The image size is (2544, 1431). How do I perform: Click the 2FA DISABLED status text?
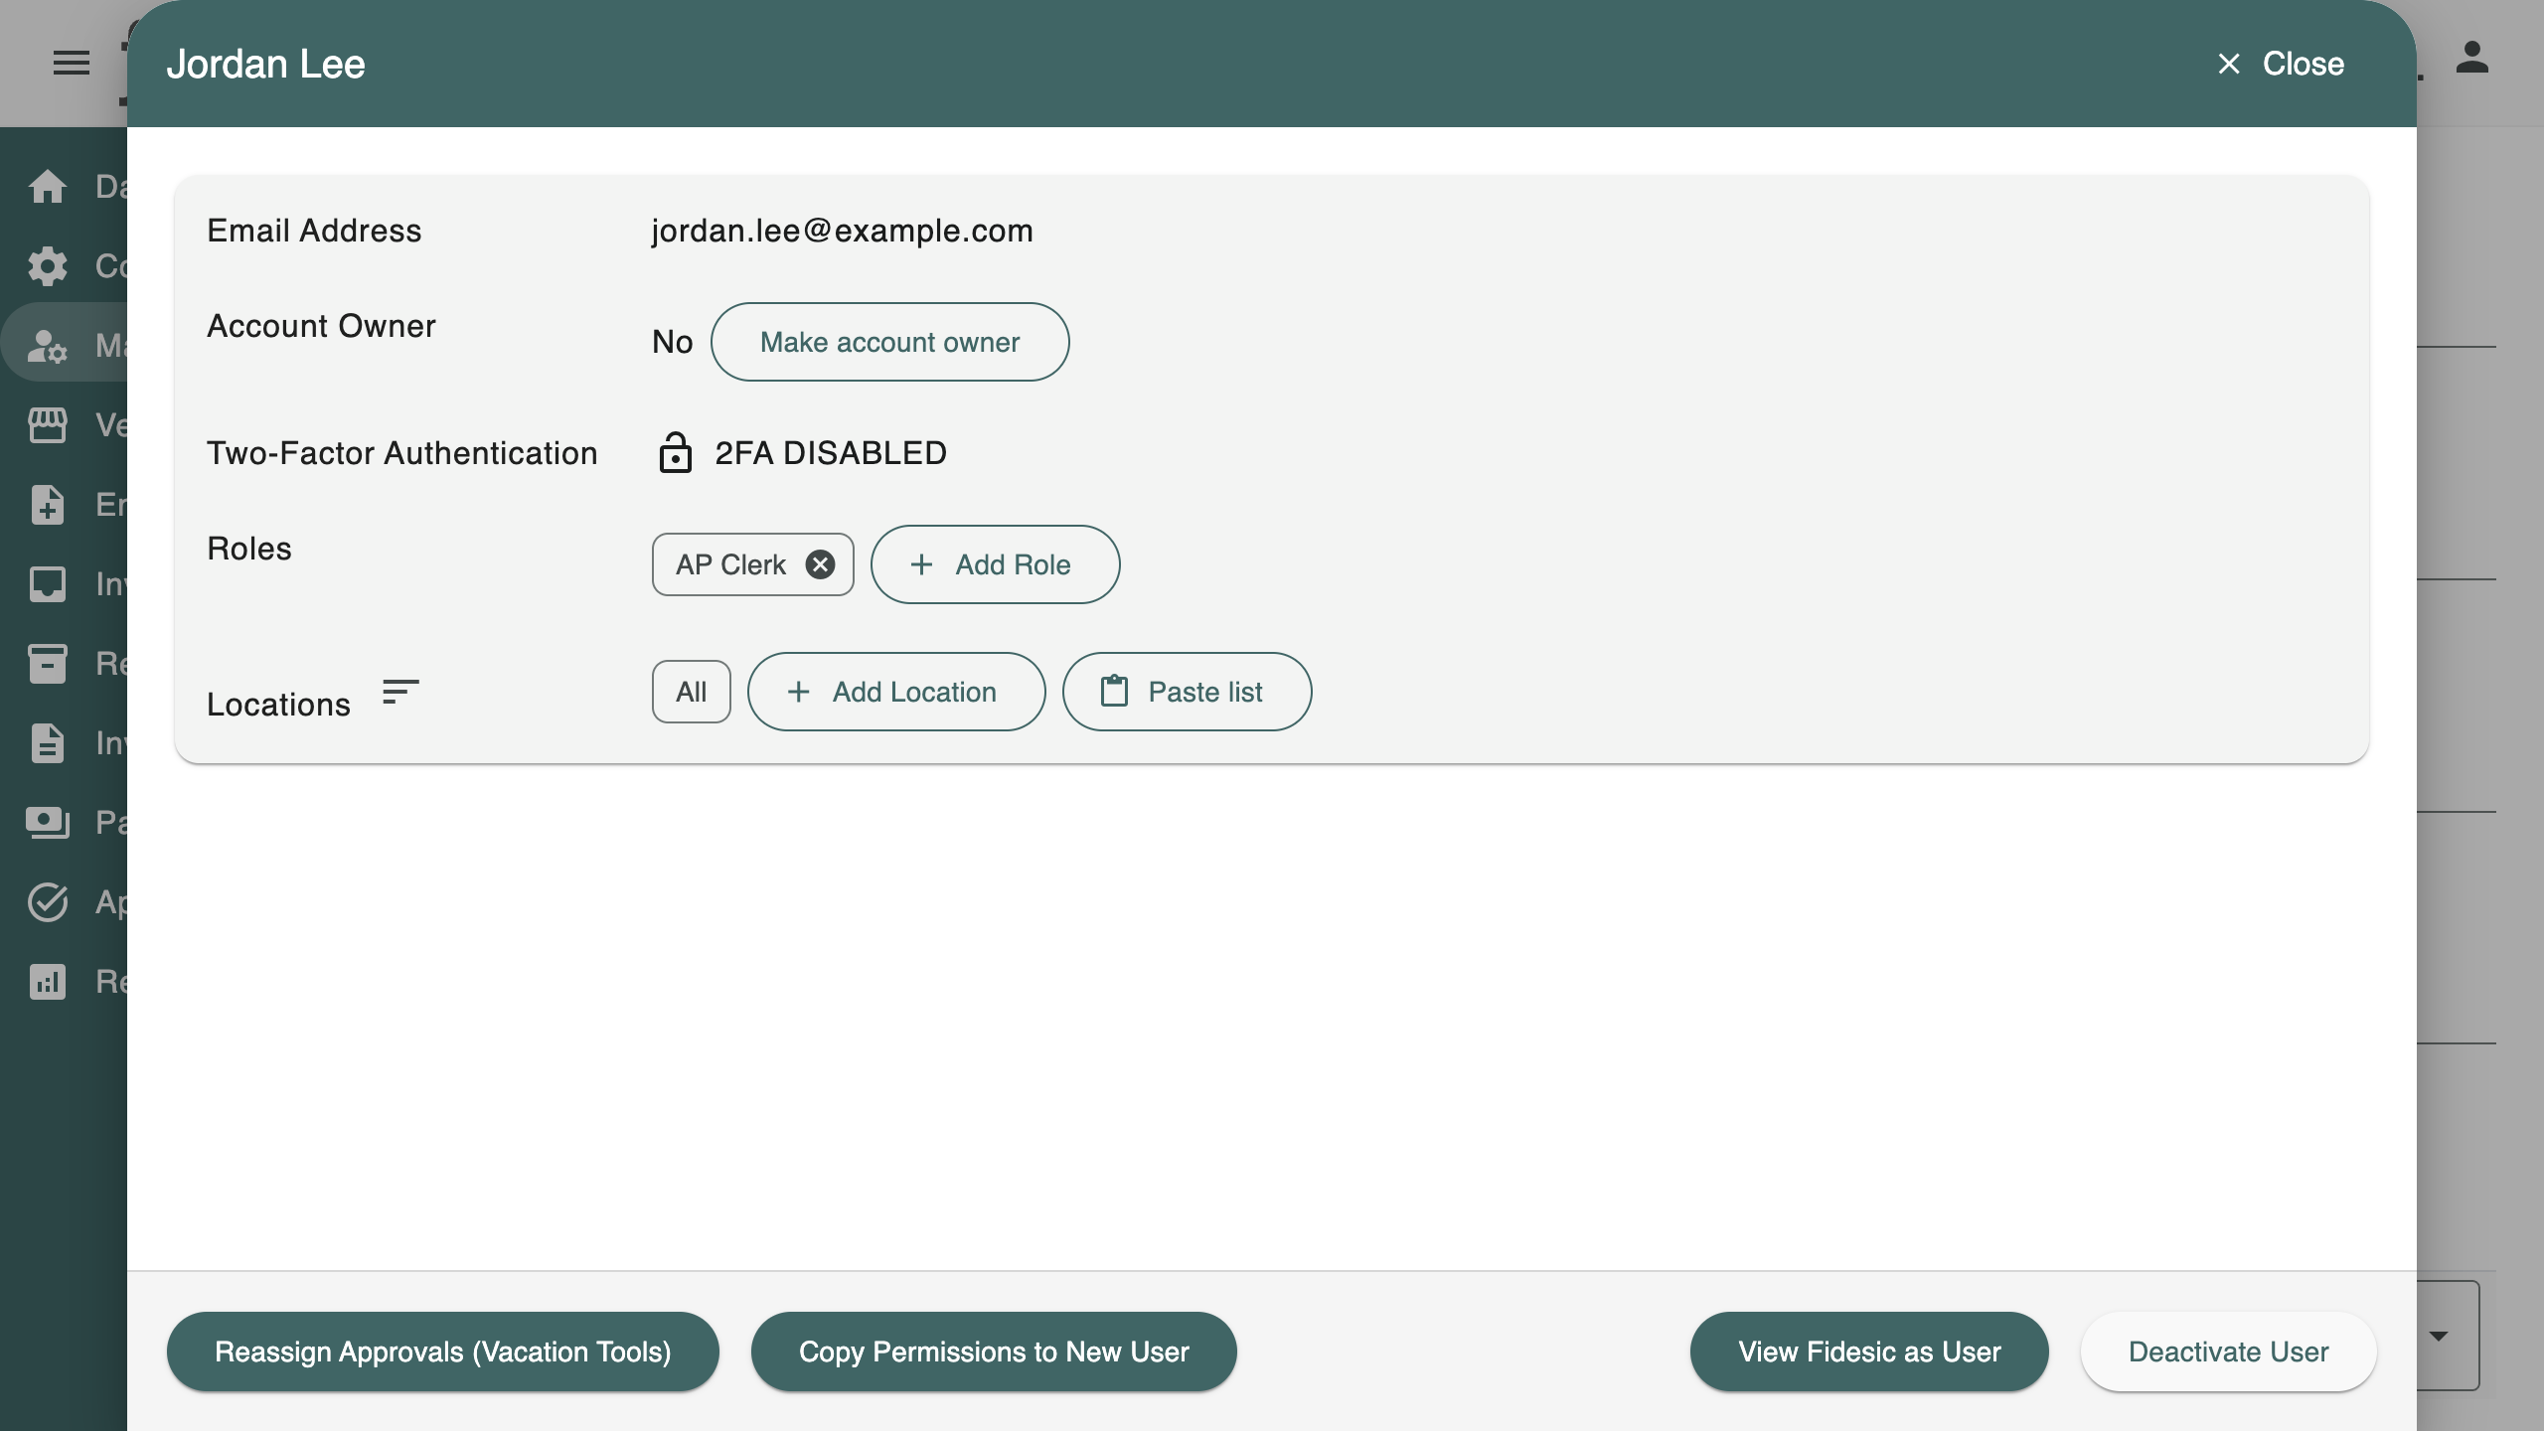(x=831, y=452)
